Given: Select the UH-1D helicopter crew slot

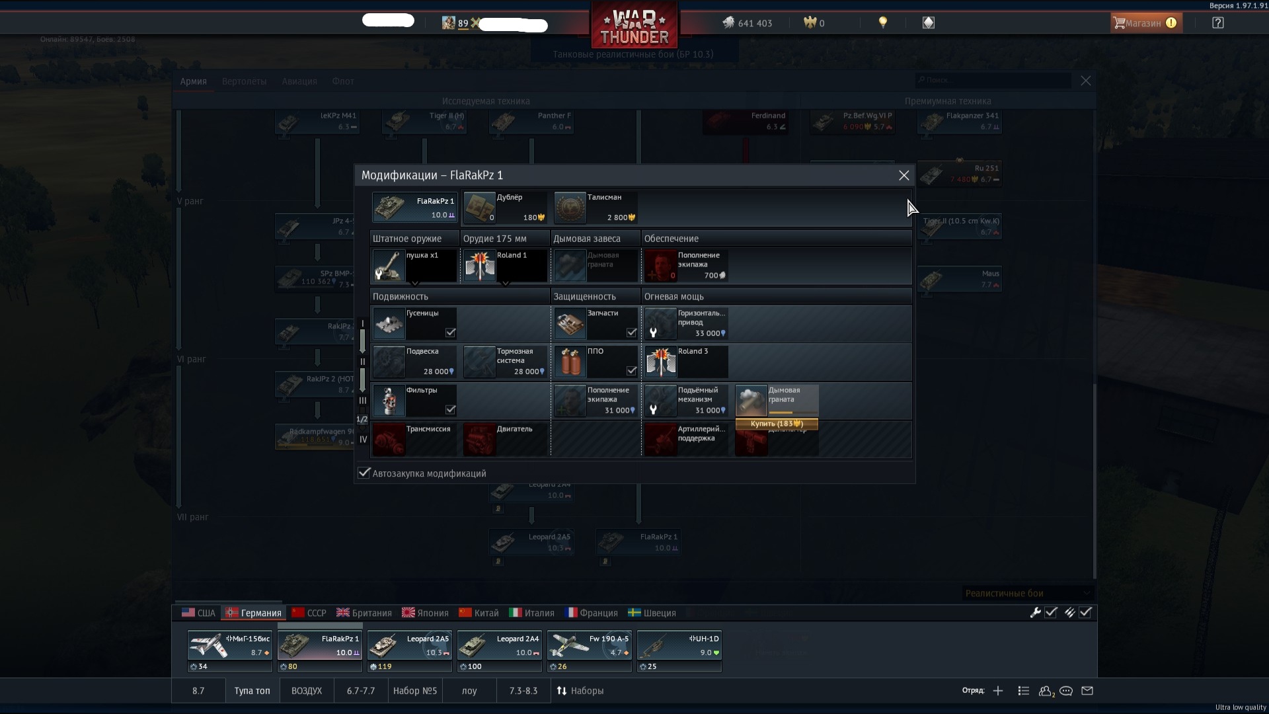Looking at the screenshot, I should coord(679,651).
